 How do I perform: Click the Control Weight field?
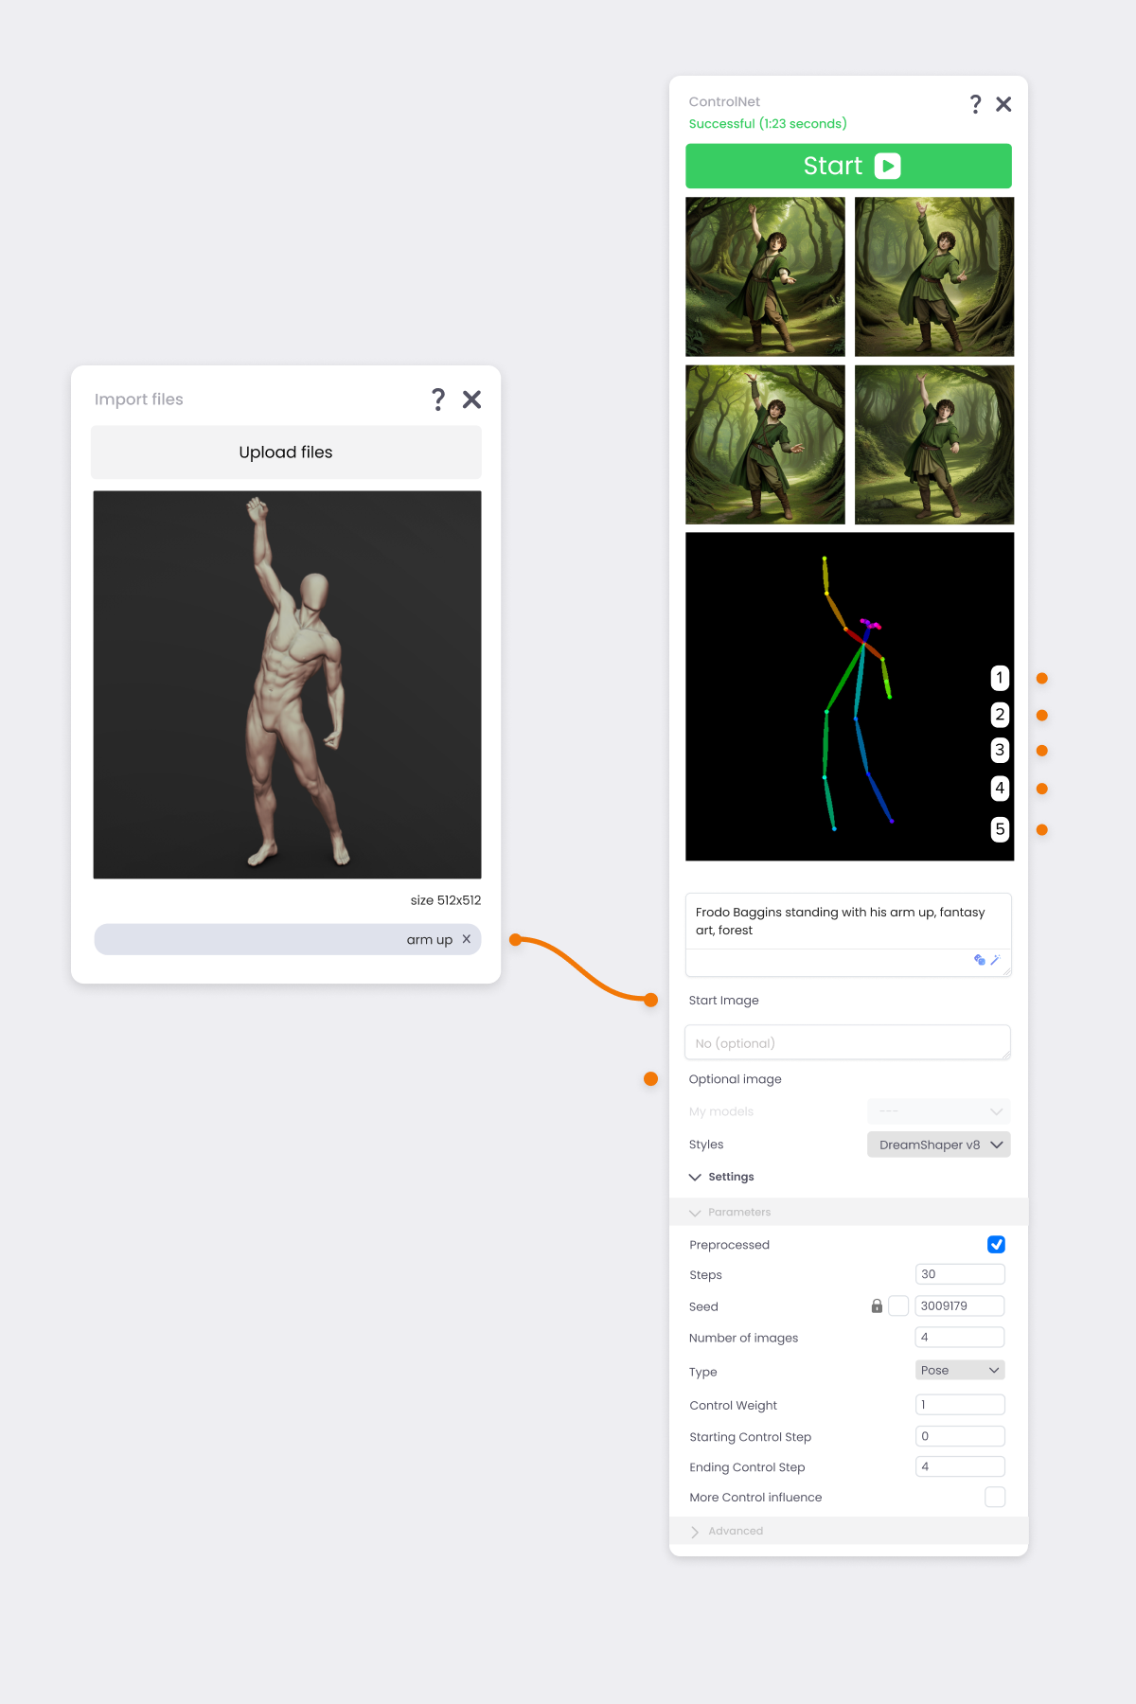960,1405
